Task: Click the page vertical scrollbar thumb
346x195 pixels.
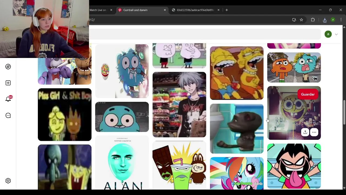Action: click(344, 112)
